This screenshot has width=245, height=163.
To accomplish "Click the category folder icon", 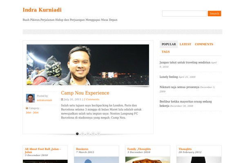I will (x=27, y=108).
